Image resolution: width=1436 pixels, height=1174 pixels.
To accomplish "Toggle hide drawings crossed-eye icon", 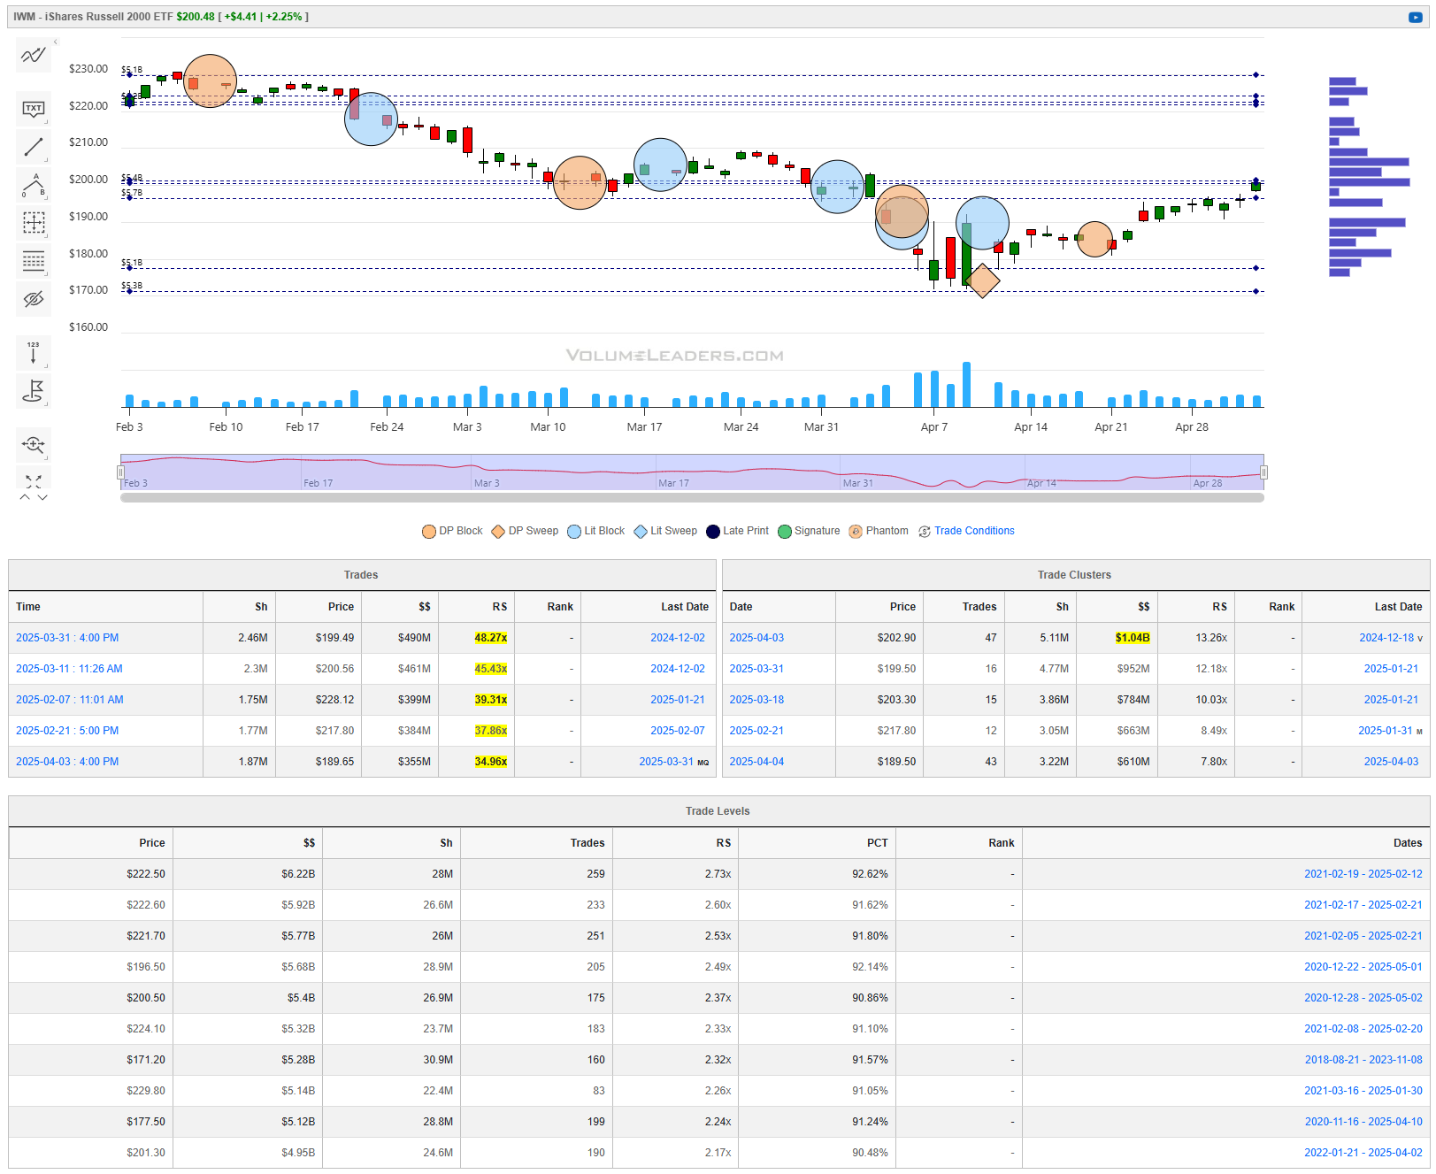I will pyautogui.click(x=34, y=299).
